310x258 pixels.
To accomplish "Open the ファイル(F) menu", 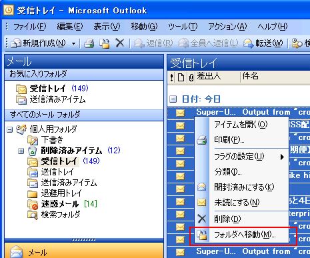I will (x=30, y=27).
